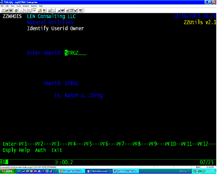The image size is (217, 174).
Task: Open the Help menu
Action: tap(41, 6)
